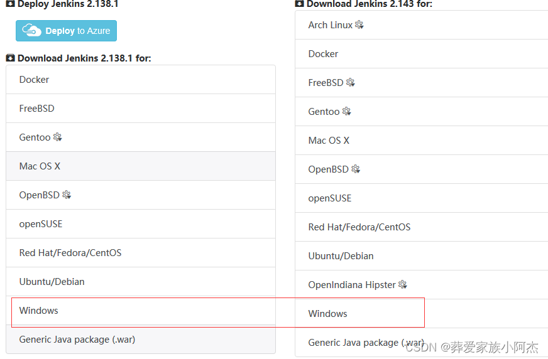The height and width of the screenshot is (359, 548).
Task: Select FreeBSD in the 2.143 list
Action: [422, 83]
